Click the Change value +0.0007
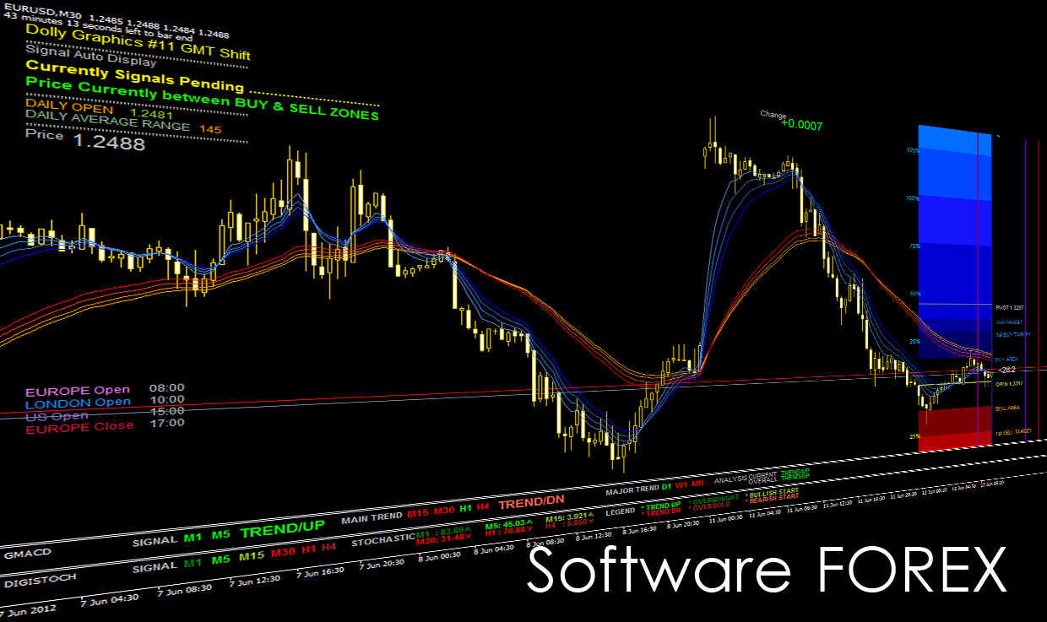Screen dimensions: 1047x622 (x=801, y=124)
